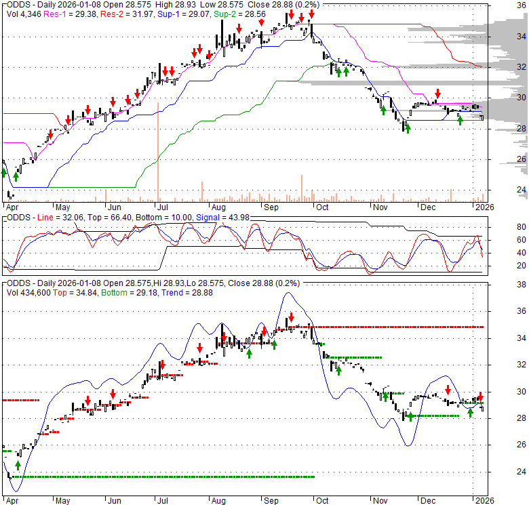Click the red sell arrow at September peak in bottom chart
This screenshot has height=505, width=529.
pyautogui.click(x=291, y=317)
